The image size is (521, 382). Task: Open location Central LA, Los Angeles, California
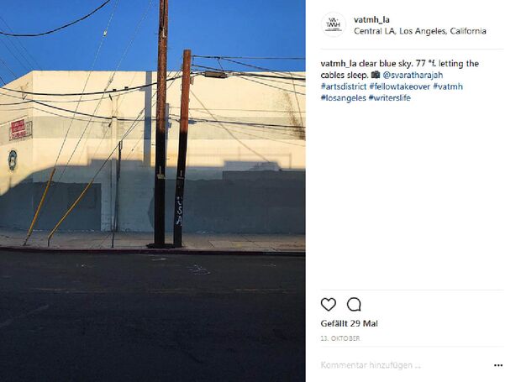(419, 31)
